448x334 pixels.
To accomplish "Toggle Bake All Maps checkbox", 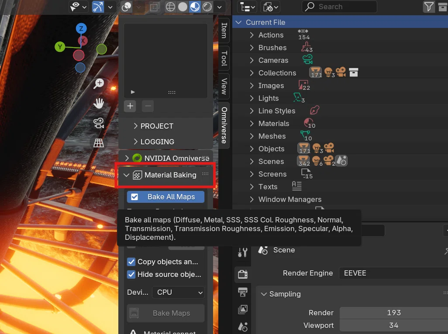I will coord(134,197).
